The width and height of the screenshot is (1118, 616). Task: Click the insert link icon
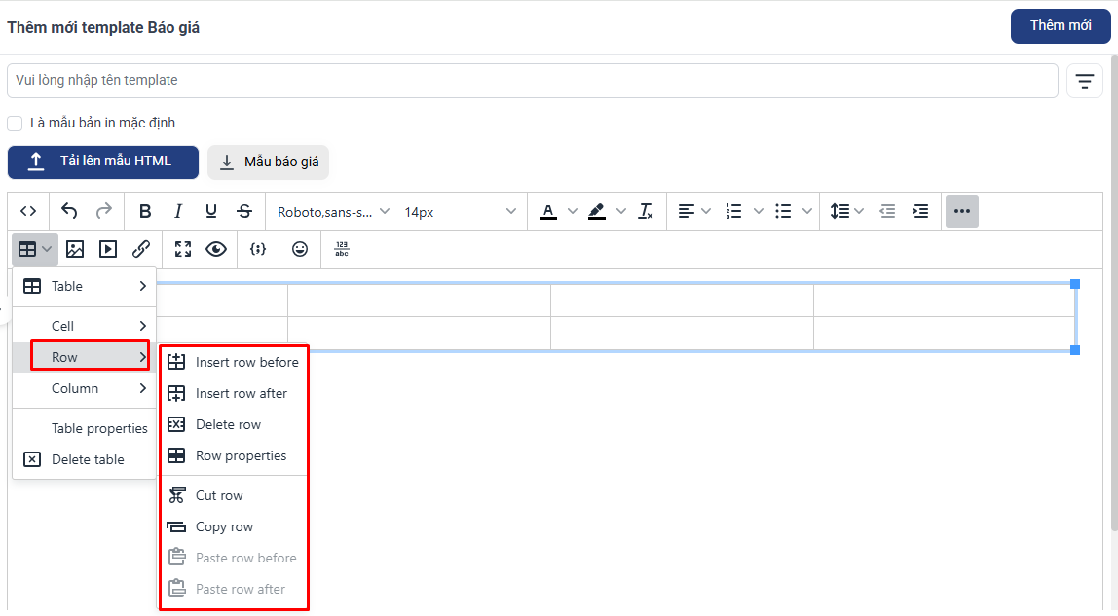(x=141, y=249)
